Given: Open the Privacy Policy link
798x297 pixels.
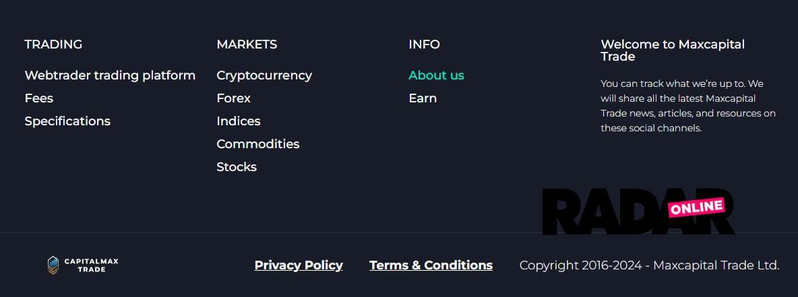Looking at the screenshot, I should click(x=299, y=265).
